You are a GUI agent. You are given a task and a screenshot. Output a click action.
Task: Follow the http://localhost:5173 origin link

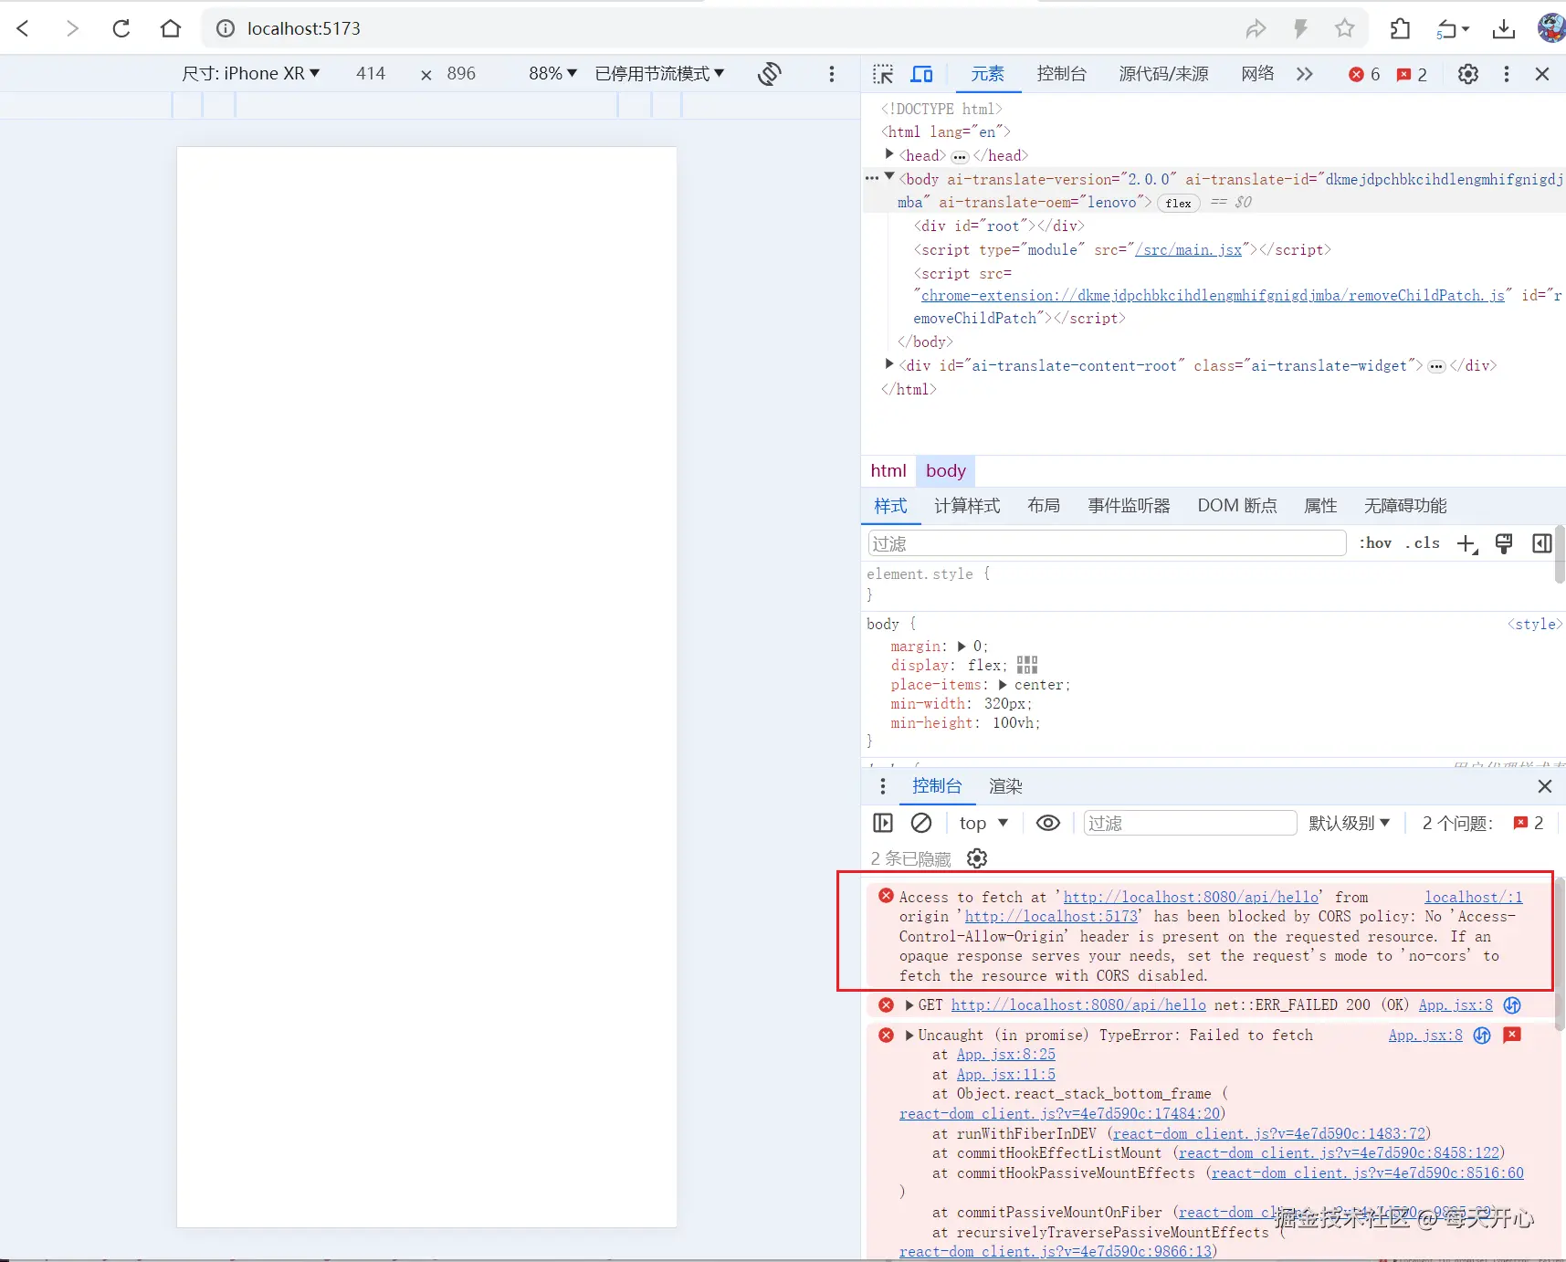point(1051,916)
